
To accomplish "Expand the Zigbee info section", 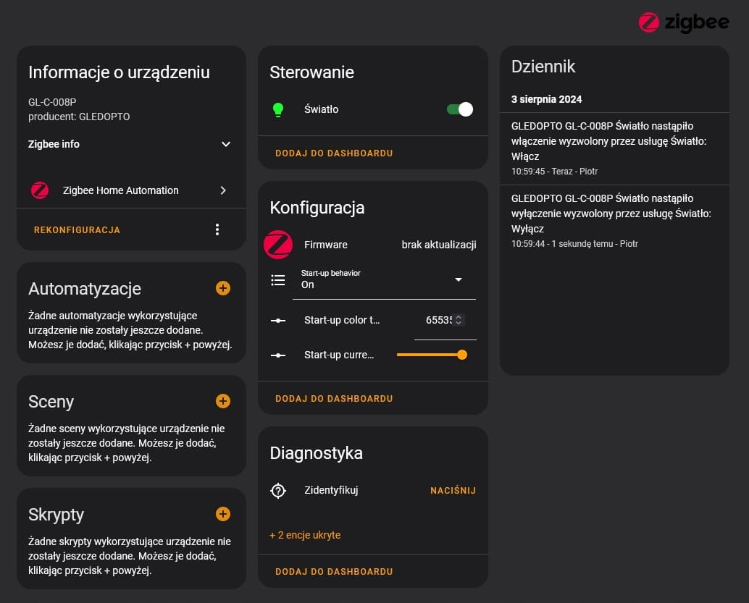I will point(225,144).
